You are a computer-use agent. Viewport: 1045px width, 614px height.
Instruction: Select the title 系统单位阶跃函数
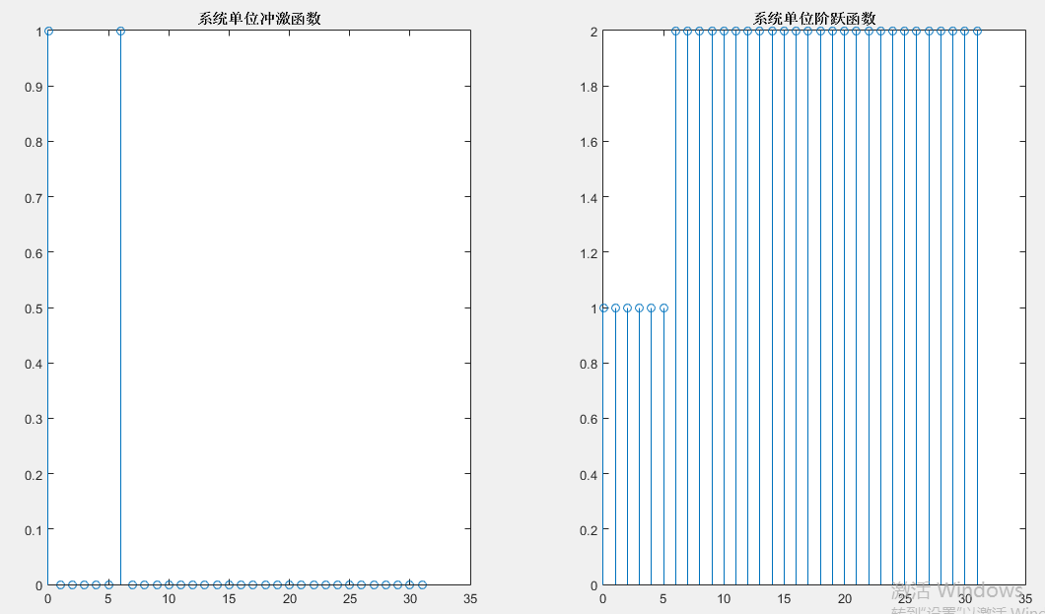tap(814, 19)
